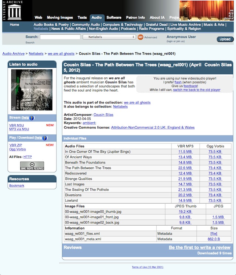The width and height of the screenshot is (236, 275).
Task: Go to Home in the sub navigation
Action: coord(14,25)
